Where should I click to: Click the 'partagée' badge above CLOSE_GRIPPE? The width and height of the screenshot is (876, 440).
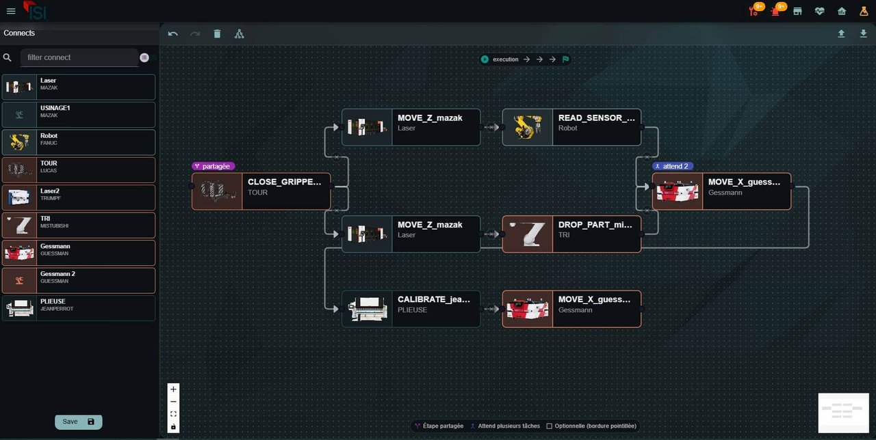tap(214, 166)
